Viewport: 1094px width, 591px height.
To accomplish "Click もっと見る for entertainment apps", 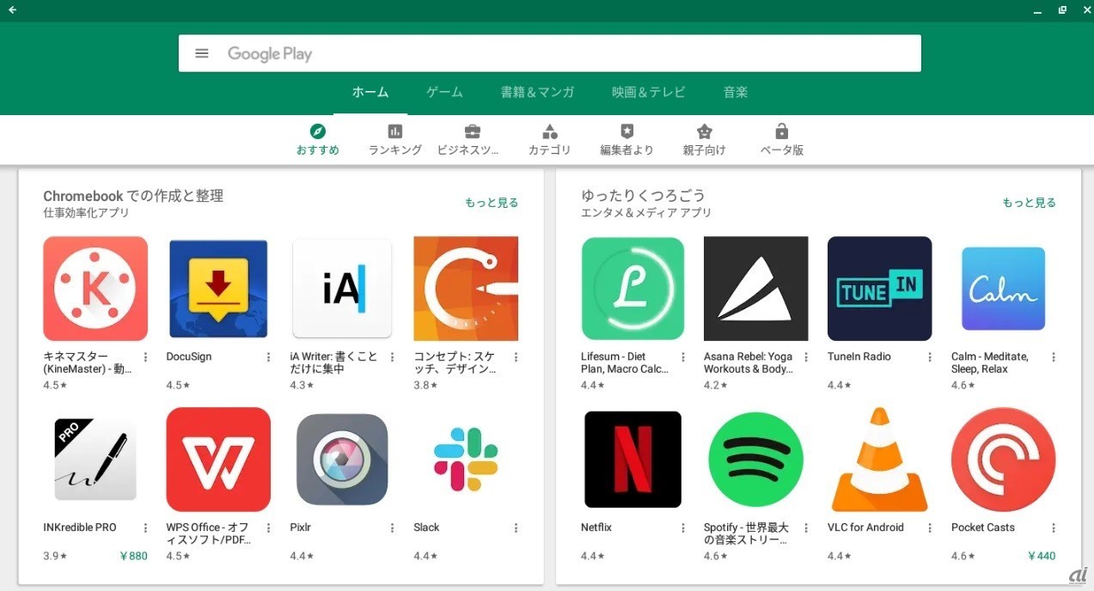I will point(1029,203).
